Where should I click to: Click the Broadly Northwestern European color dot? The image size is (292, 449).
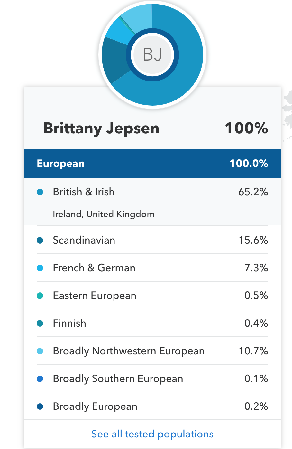40,351
